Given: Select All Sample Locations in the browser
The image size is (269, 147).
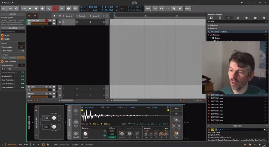Looking at the screenshot, I should pos(237,32).
